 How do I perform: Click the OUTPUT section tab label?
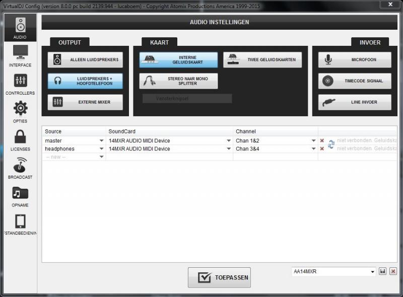coord(70,42)
